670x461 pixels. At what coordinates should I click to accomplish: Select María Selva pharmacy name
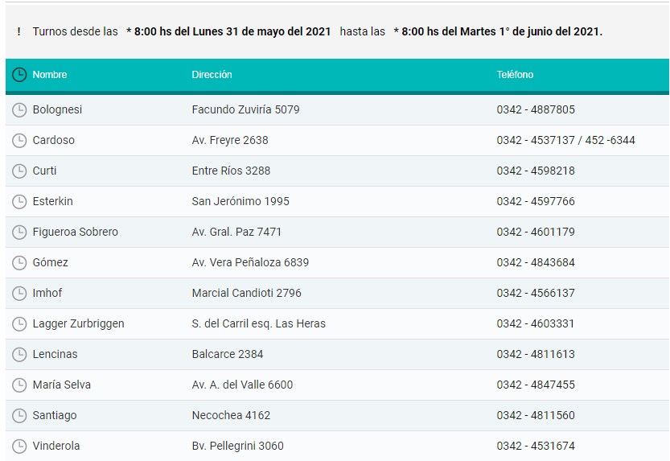coord(62,385)
